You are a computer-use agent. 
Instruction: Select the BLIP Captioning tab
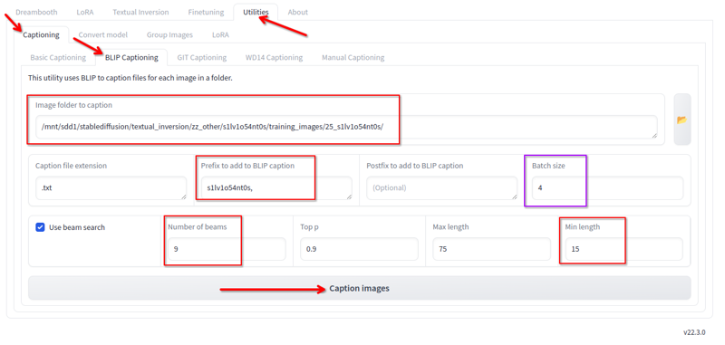coord(131,58)
